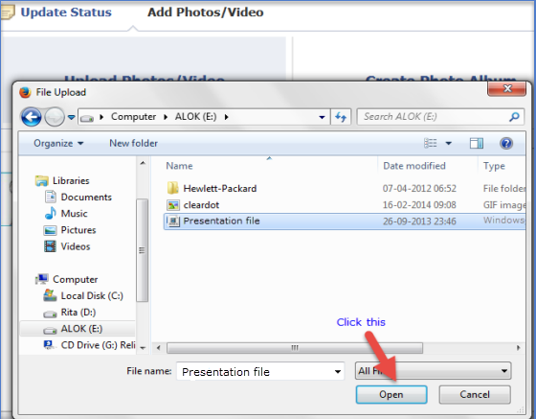The width and height of the screenshot is (536, 419).
Task: Click the blue Back navigation arrow
Action: point(31,117)
